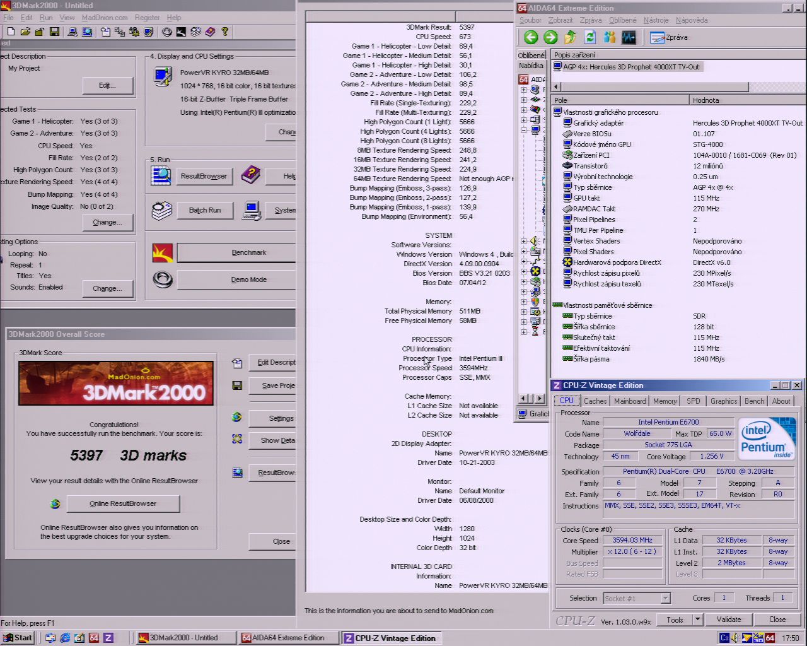Click the purple CPU-Z quick launch icon
807x646 pixels.
click(x=108, y=638)
